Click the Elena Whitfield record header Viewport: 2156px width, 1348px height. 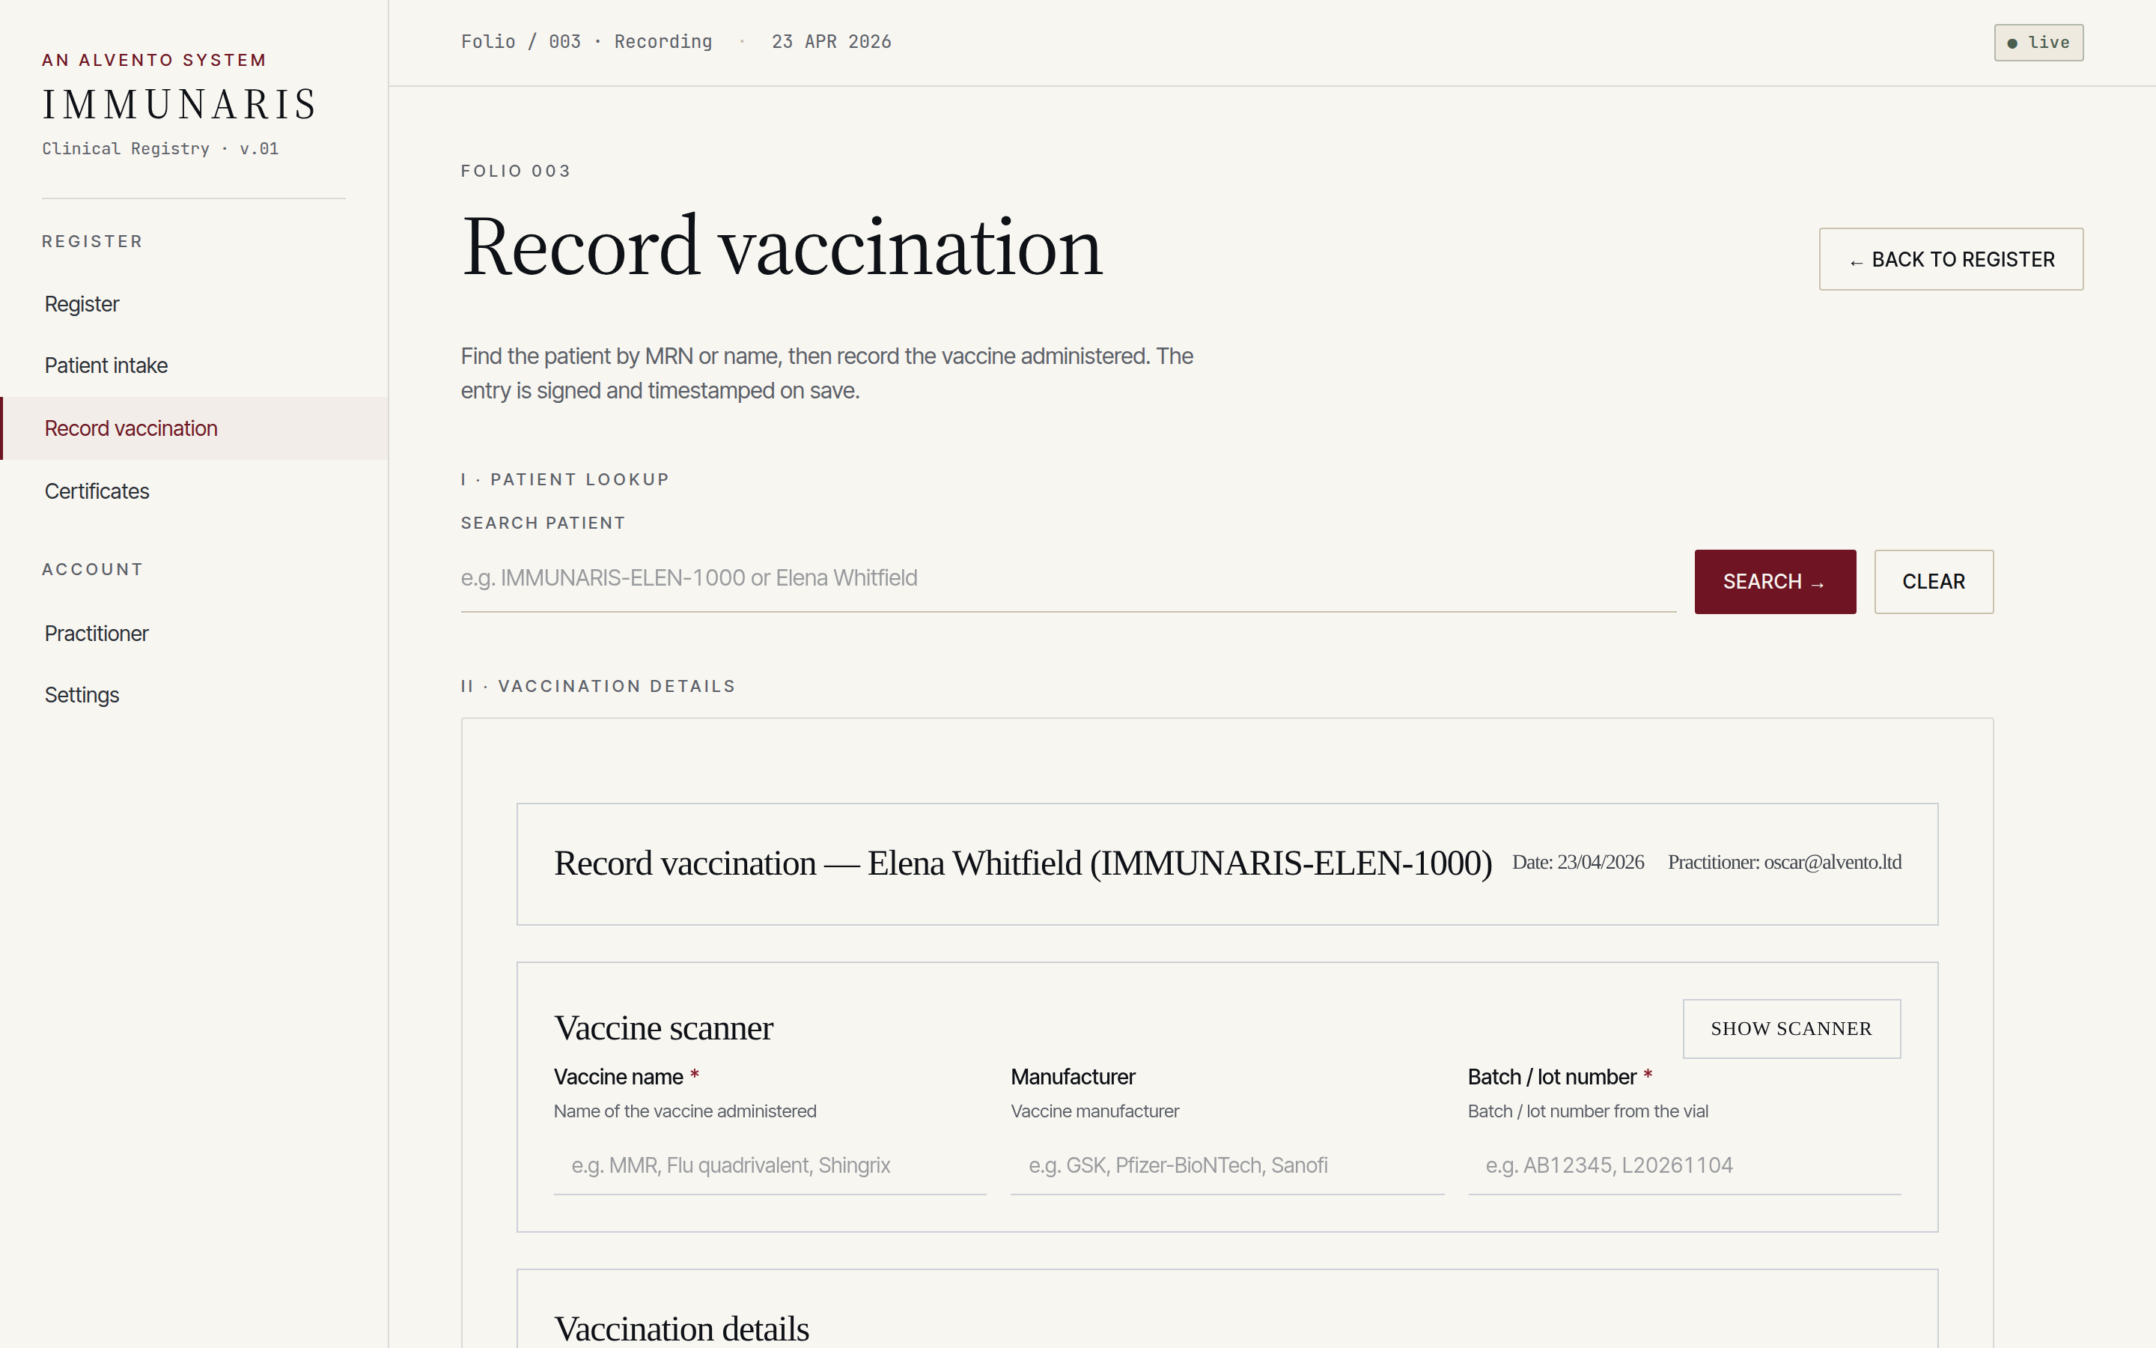click(x=1023, y=863)
